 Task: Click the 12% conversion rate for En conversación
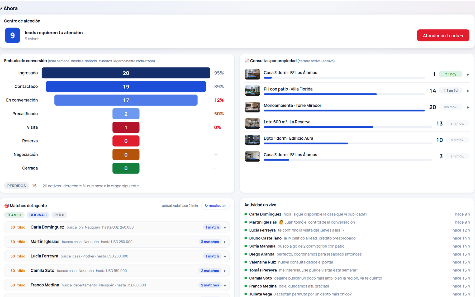pyautogui.click(x=219, y=100)
